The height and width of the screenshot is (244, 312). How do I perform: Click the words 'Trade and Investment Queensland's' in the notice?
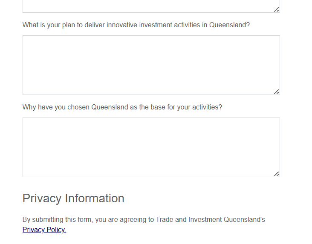(x=210, y=220)
